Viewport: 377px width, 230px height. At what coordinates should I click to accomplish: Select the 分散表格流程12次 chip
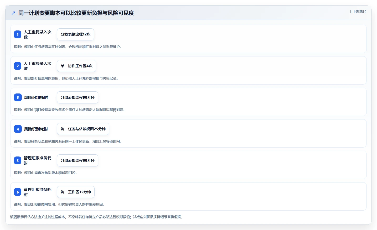[x=75, y=34]
